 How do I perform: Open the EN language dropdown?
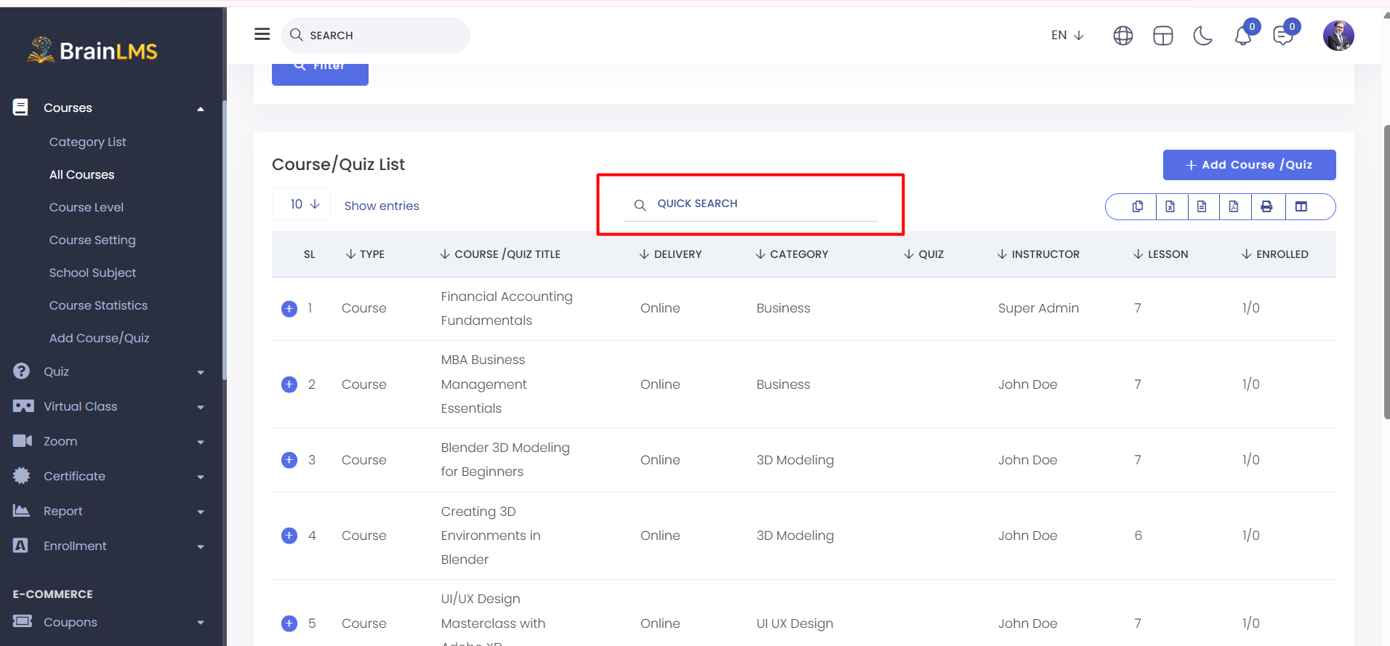1067,35
